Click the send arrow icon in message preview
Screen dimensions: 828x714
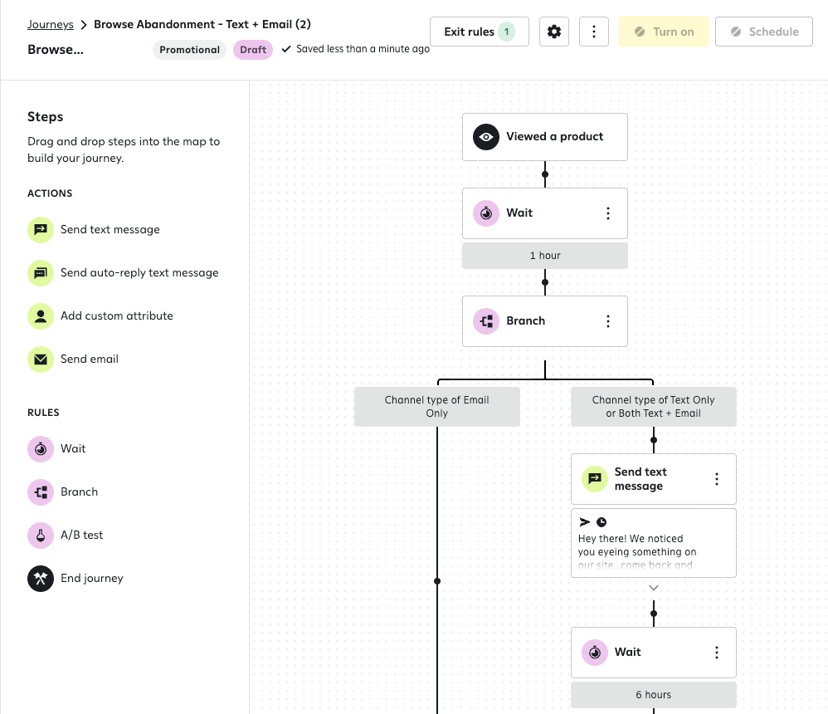585,522
